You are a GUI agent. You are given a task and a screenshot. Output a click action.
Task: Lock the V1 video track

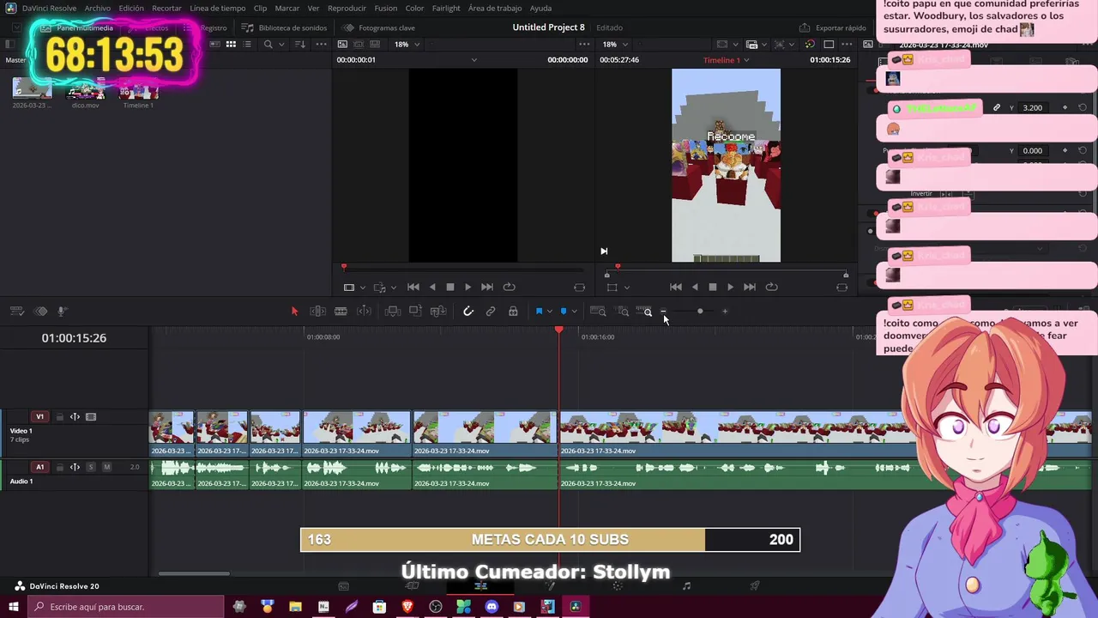click(x=59, y=417)
